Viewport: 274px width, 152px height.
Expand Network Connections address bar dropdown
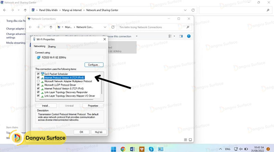[x=105, y=27]
